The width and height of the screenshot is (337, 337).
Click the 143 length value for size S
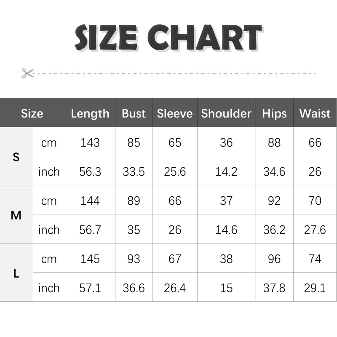tap(90, 142)
